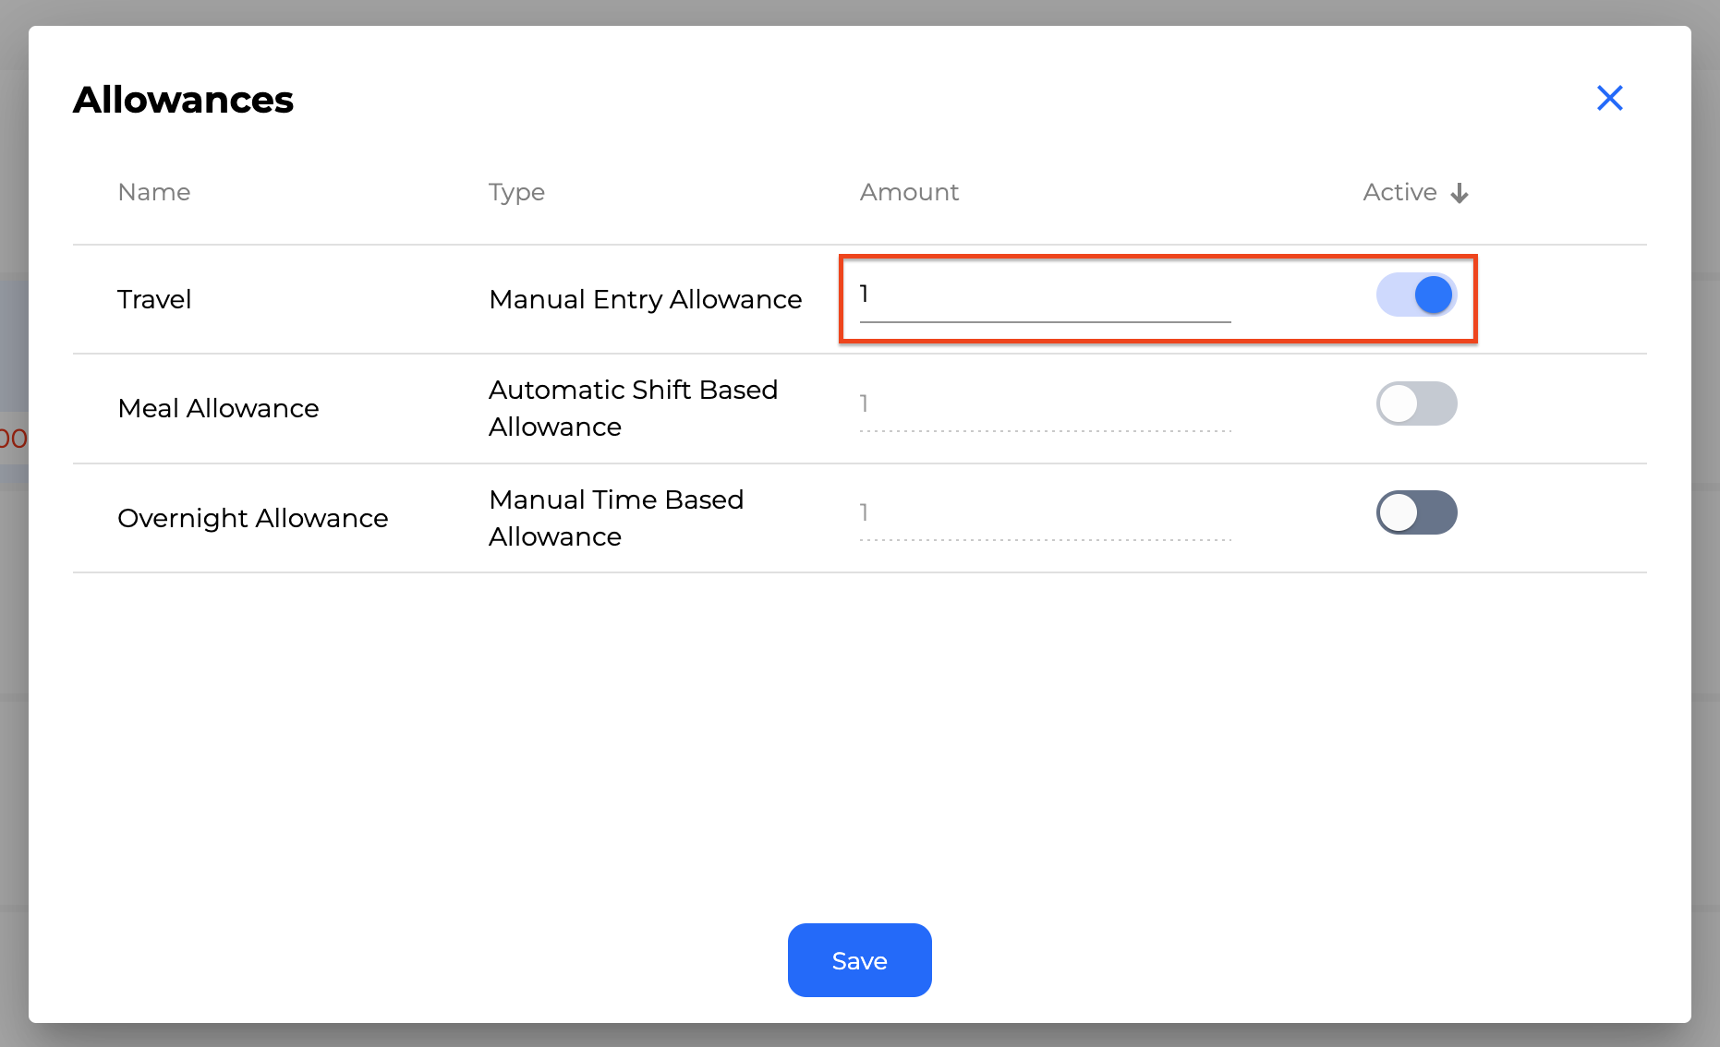This screenshot has width=1720, height=1047.
Task: Sort by the Name column header
Action: click(x=154, y=192)
